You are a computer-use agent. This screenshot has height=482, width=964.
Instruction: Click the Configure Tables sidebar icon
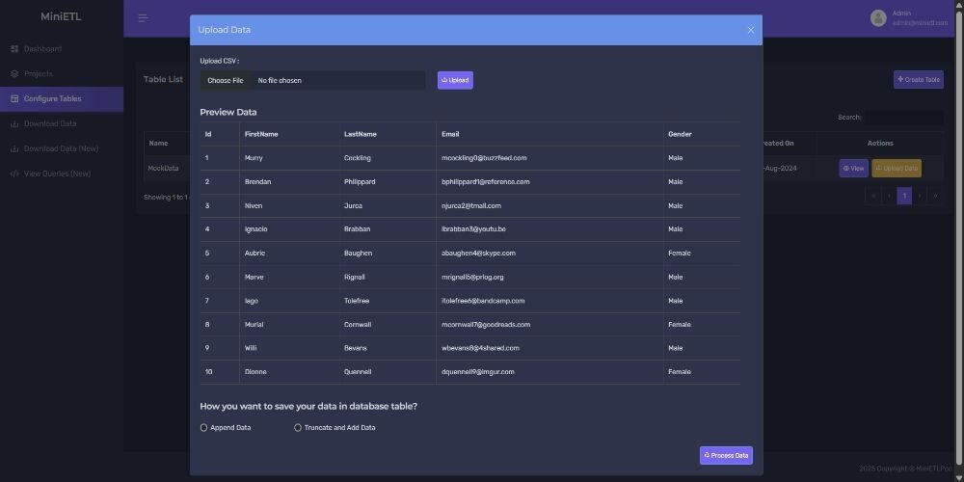click(14, 99)
